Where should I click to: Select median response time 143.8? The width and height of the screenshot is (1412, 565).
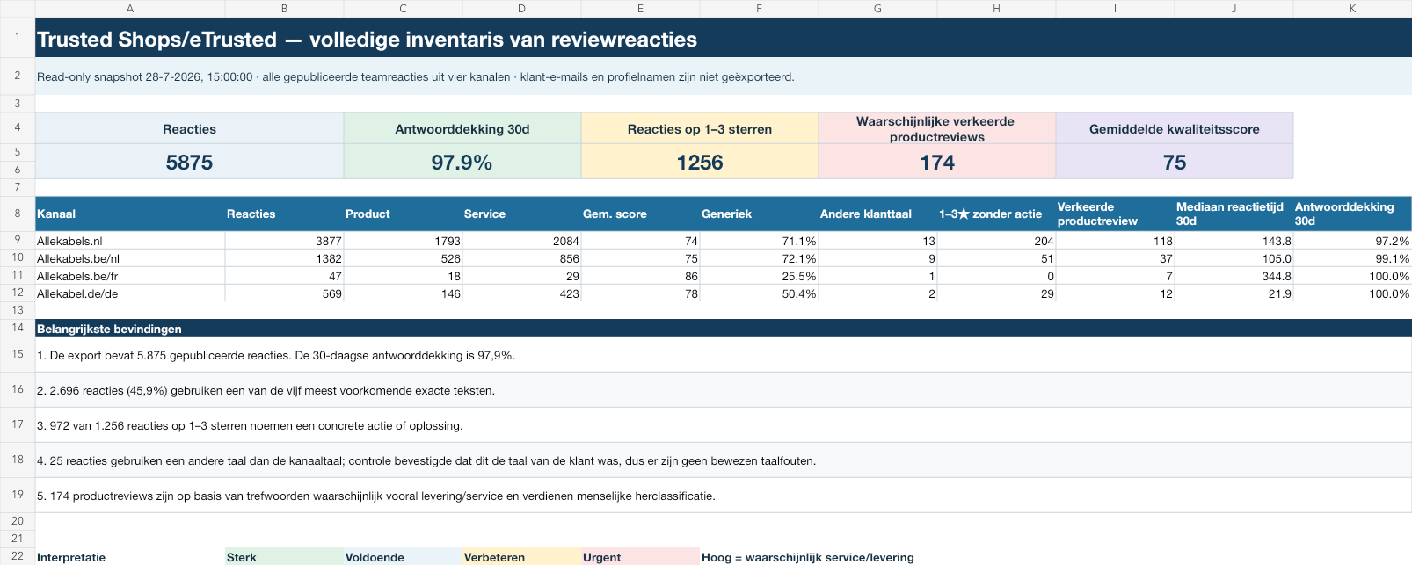pyautogui.click(x=1234, y=241)
